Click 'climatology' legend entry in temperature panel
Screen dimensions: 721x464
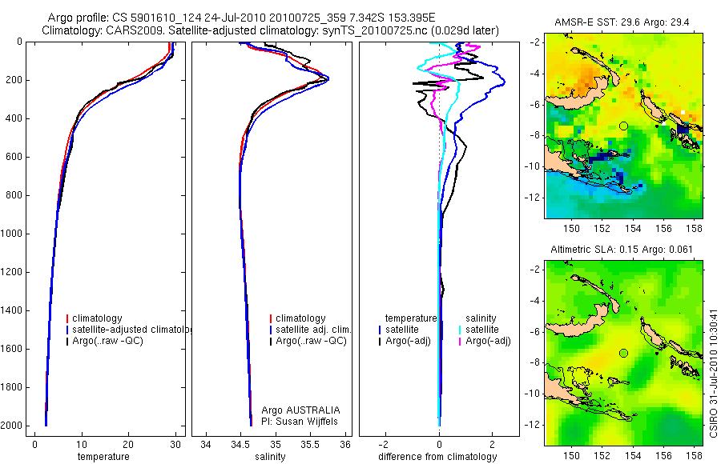(97, 318)
